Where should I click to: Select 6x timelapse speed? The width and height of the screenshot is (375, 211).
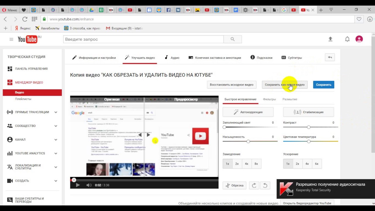tap(317, 164)
